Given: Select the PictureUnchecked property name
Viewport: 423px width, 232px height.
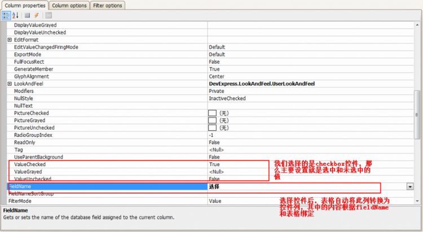Looking at the screenshot, I should point(34,128).
